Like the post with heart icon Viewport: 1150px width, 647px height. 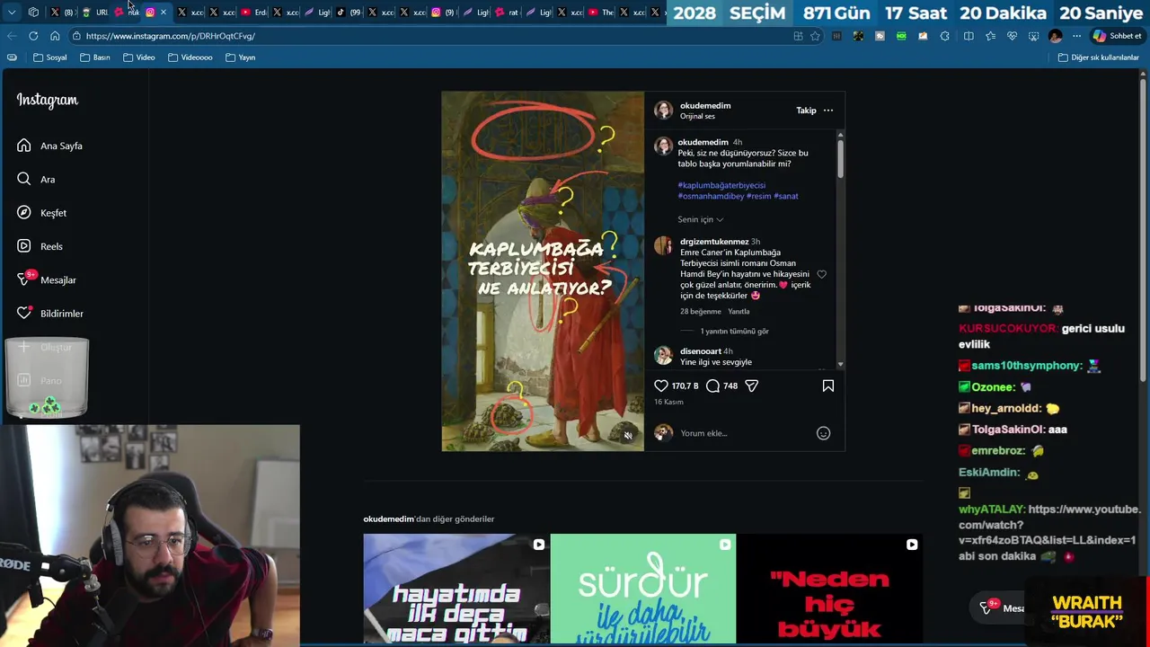click(661, 386)
